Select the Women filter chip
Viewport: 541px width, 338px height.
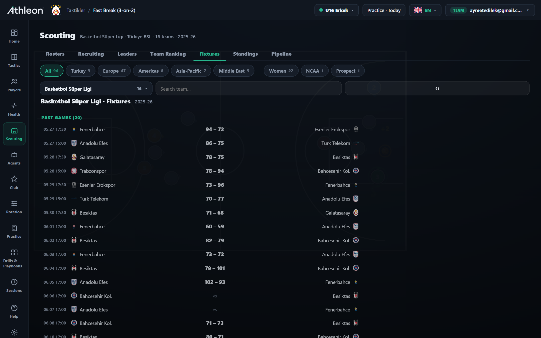click(281, 71)
